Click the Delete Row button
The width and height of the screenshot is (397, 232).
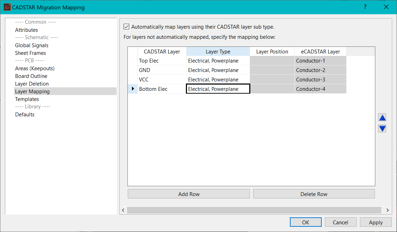point(314,194)
